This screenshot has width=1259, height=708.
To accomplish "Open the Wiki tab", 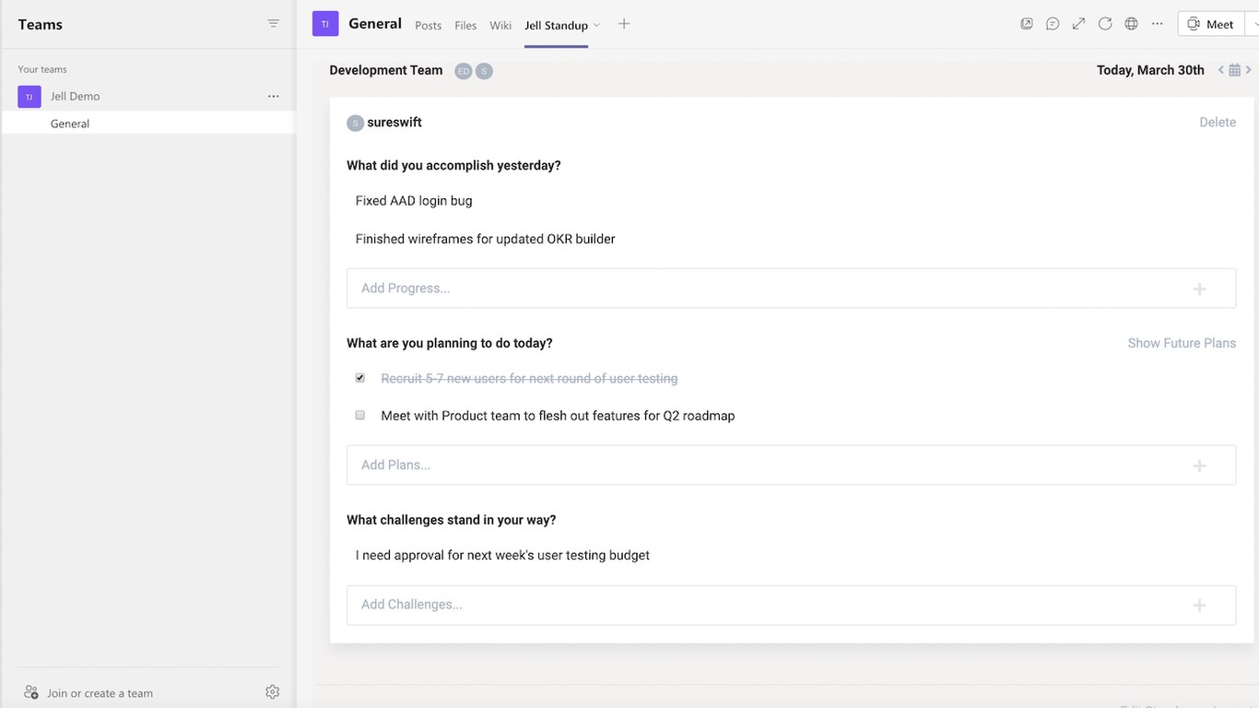I will tap(500, 26).
